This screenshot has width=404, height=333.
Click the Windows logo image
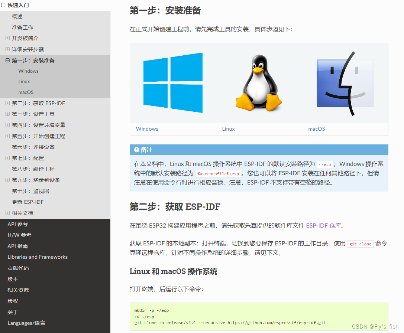173,83
